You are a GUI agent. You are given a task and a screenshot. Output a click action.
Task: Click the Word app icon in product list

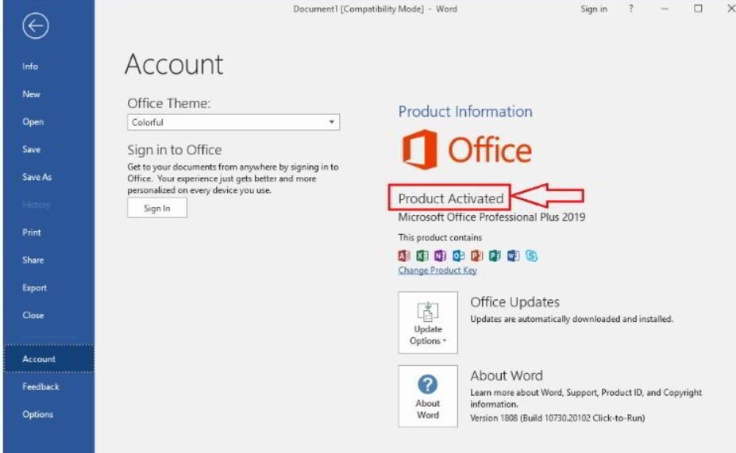[513, 255]
